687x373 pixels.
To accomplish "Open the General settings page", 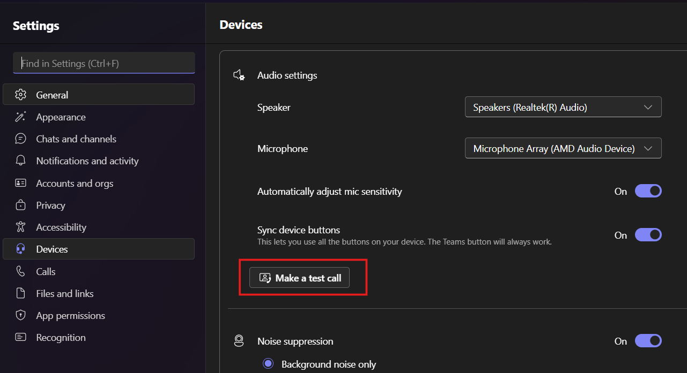I will [99, 95].
